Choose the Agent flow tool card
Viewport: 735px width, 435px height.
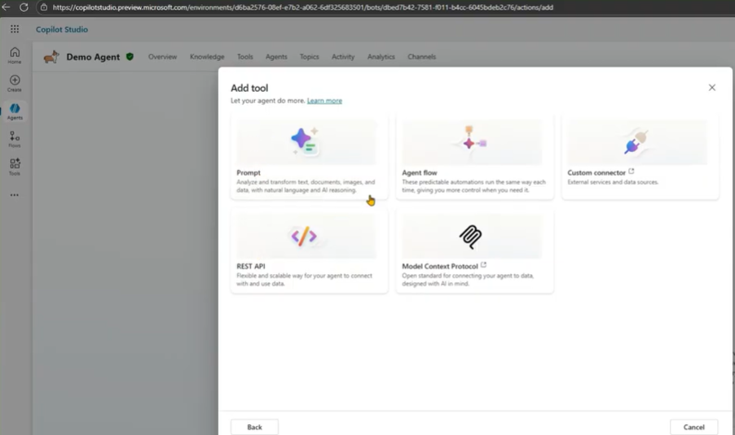[474, 157]
